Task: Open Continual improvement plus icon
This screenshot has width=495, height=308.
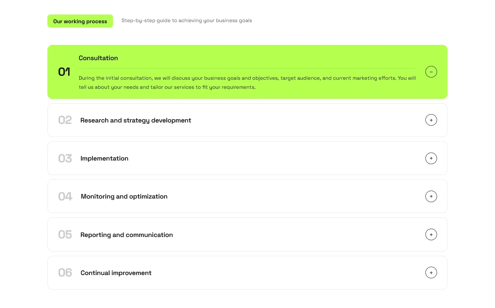Action: [x=431, y=272]
